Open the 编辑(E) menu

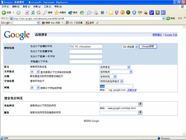[x=16, y=7]
